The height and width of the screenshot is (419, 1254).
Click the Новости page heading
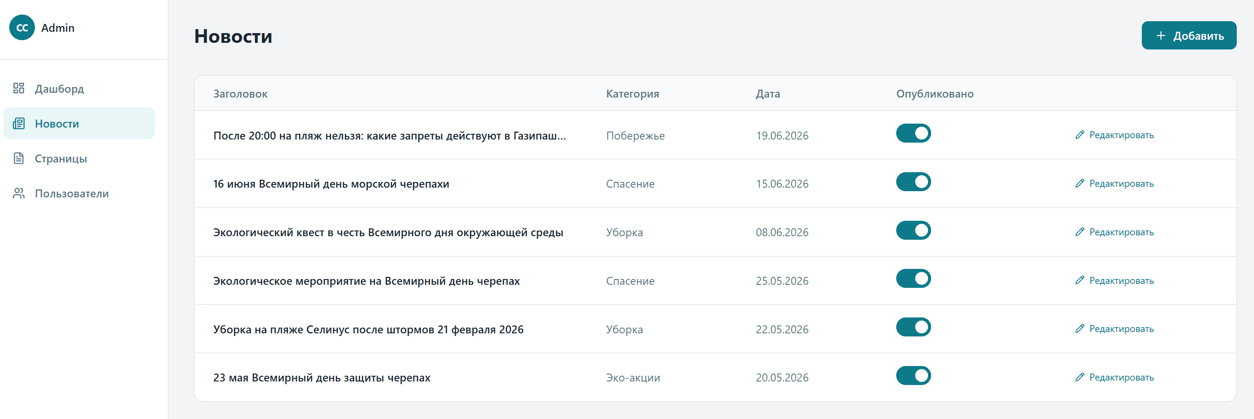tap(233, 36)
